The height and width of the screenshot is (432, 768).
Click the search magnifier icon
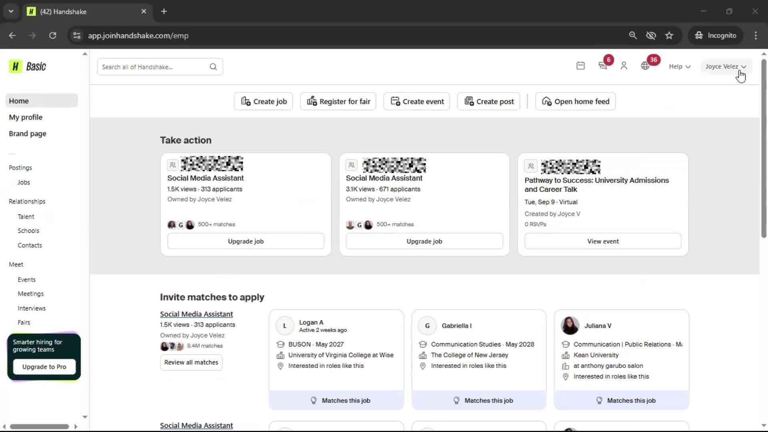[213, 67]
